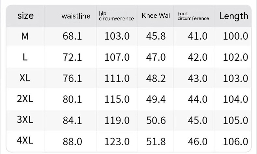Select the 3XL size row label

25,120
